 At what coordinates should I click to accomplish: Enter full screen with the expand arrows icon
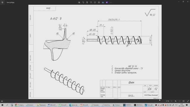pos(188,101)
